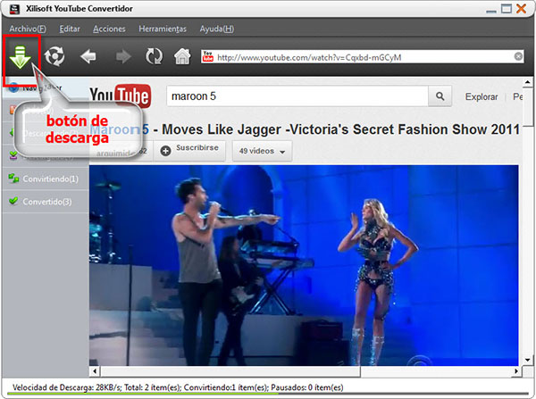Click the horizontal scrollbar right arrow
Image resolution: width=536 pixels, height=399 pixels.
tap(516, 371)
